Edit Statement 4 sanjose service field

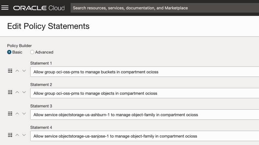pyautogui.click(x=145, y=136)
